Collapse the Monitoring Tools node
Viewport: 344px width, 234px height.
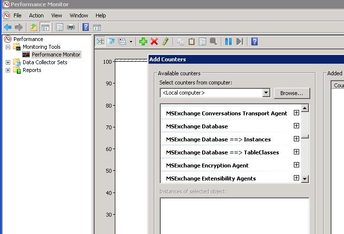pyautogui.click(x=8, y=47)
